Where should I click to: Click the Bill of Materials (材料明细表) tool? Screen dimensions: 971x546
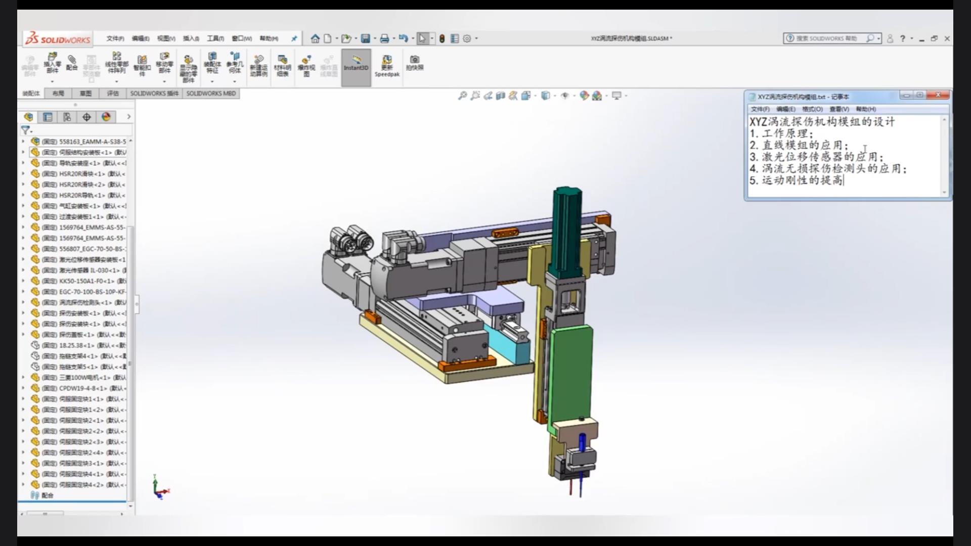(x=282, y=66)
